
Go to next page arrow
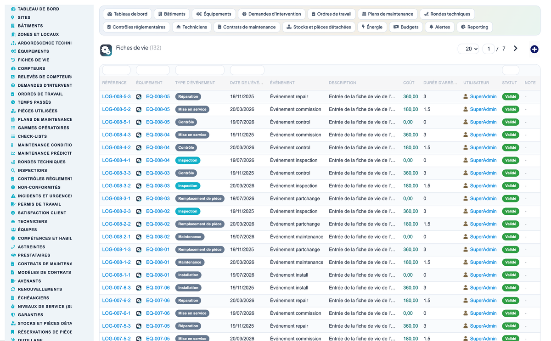click(x=516, y=49)
